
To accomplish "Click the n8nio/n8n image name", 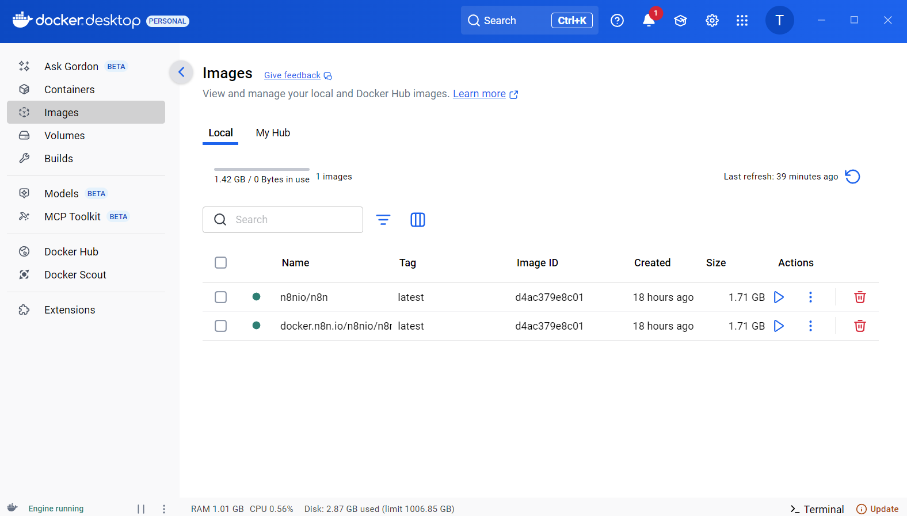I will [x=304, y=297].
